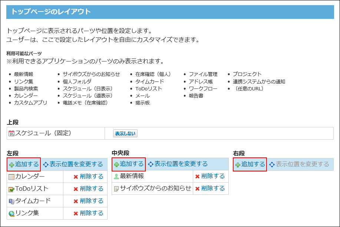Delete the リンク集 part via 削除する

91,213
